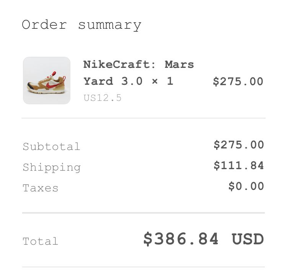This screenshot has width=287, height=275.
Task: Click the Yard text in product title
Action: click(98, 81)
